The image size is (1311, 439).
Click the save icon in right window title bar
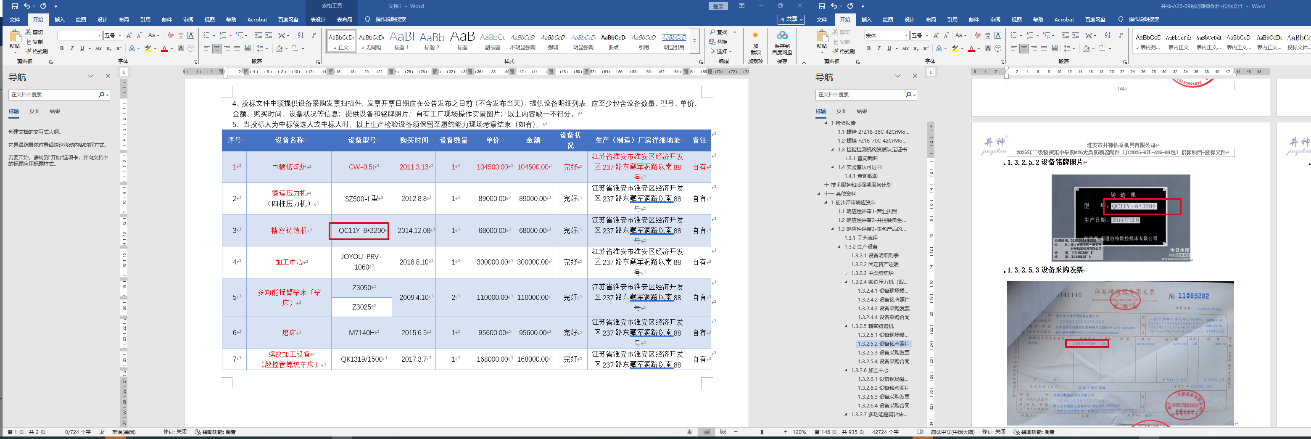pyautogui.click(x=821, y=6)
